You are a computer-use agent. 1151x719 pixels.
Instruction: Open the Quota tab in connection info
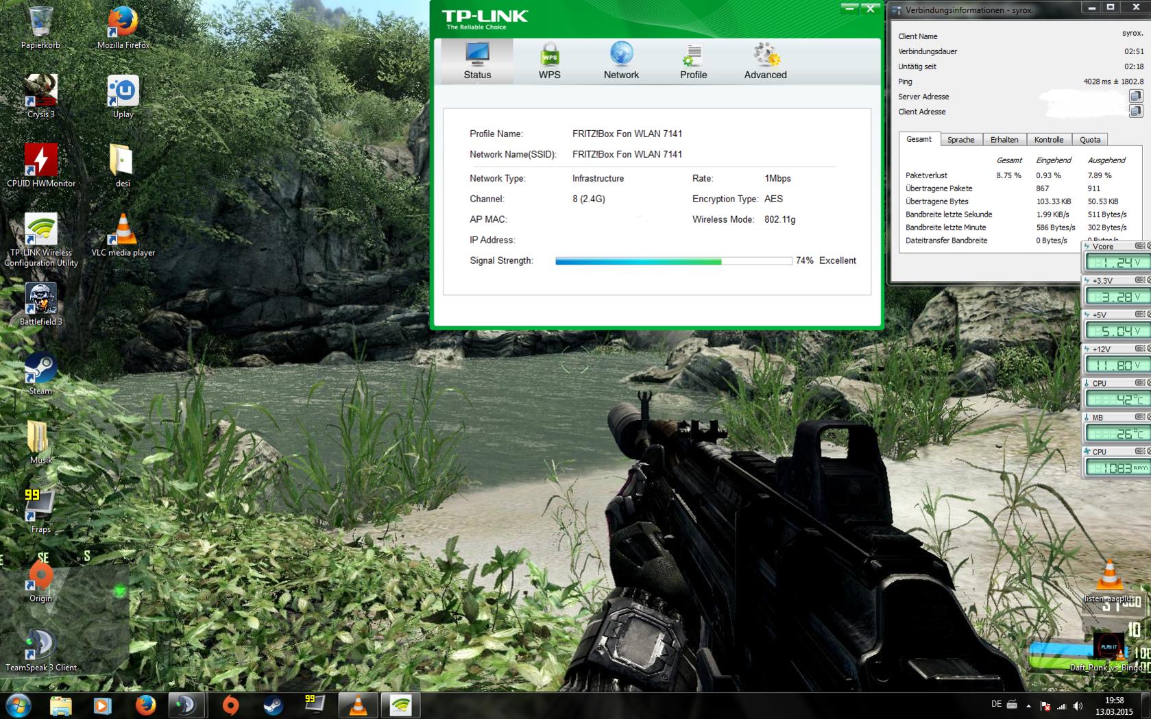tap(1090, 139)
